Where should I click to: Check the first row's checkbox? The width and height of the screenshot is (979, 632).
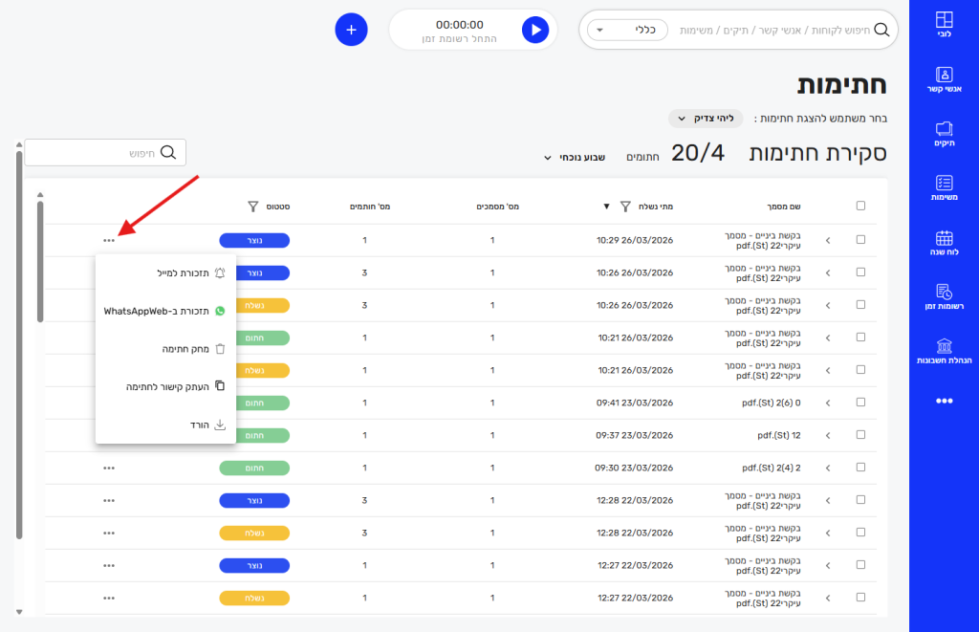click(860, 240)
